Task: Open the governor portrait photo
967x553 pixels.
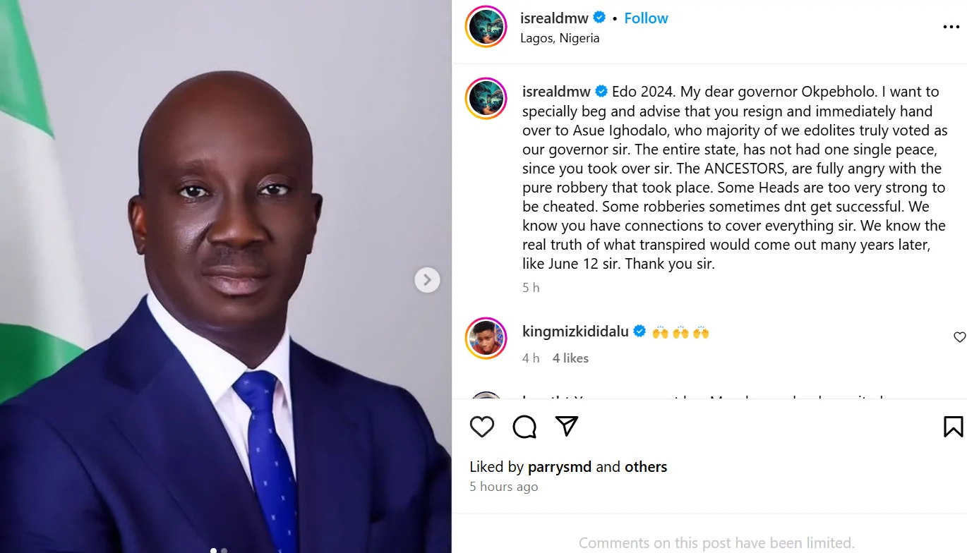Action: 226,276
